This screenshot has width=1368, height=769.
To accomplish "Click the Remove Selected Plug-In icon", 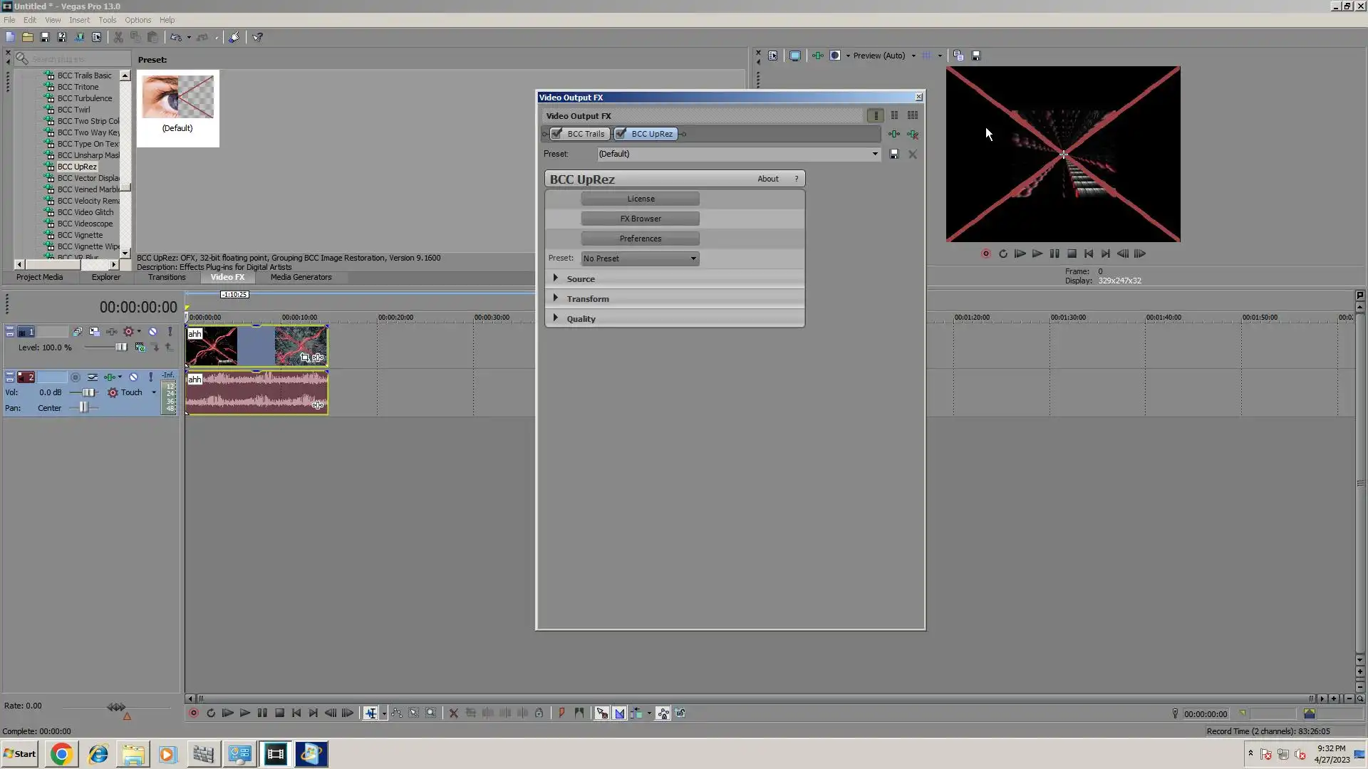I will (913, 134).
